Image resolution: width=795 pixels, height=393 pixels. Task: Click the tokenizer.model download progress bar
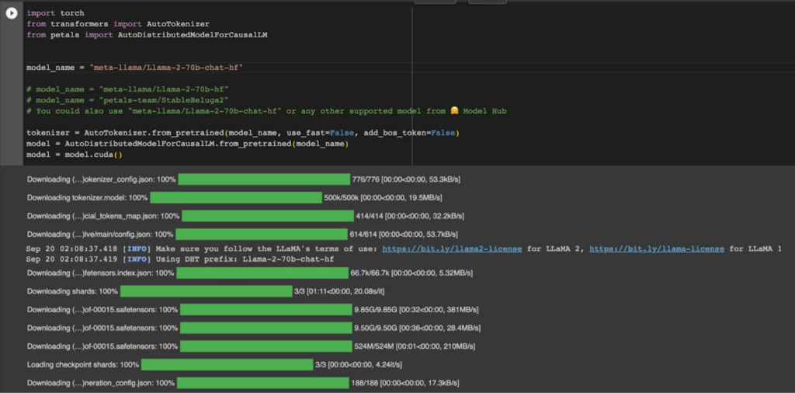236,198
